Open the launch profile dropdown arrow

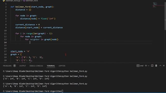[x=149, y=66]
